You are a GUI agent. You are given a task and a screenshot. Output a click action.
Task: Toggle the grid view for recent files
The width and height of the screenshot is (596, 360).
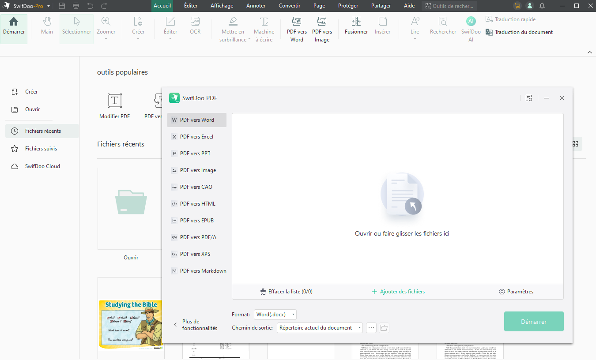(x=575, y=144)
